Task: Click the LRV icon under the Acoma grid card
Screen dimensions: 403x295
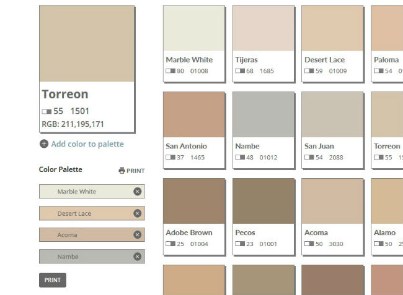Action: click(309, 244)
